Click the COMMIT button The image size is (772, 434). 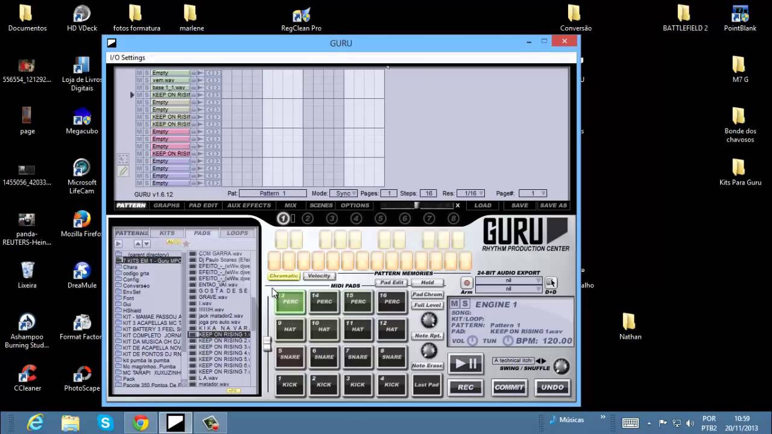(509, 387)
